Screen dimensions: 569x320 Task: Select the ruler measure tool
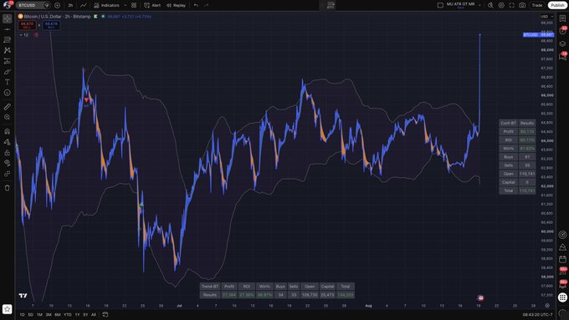click(x=8, y=107)
